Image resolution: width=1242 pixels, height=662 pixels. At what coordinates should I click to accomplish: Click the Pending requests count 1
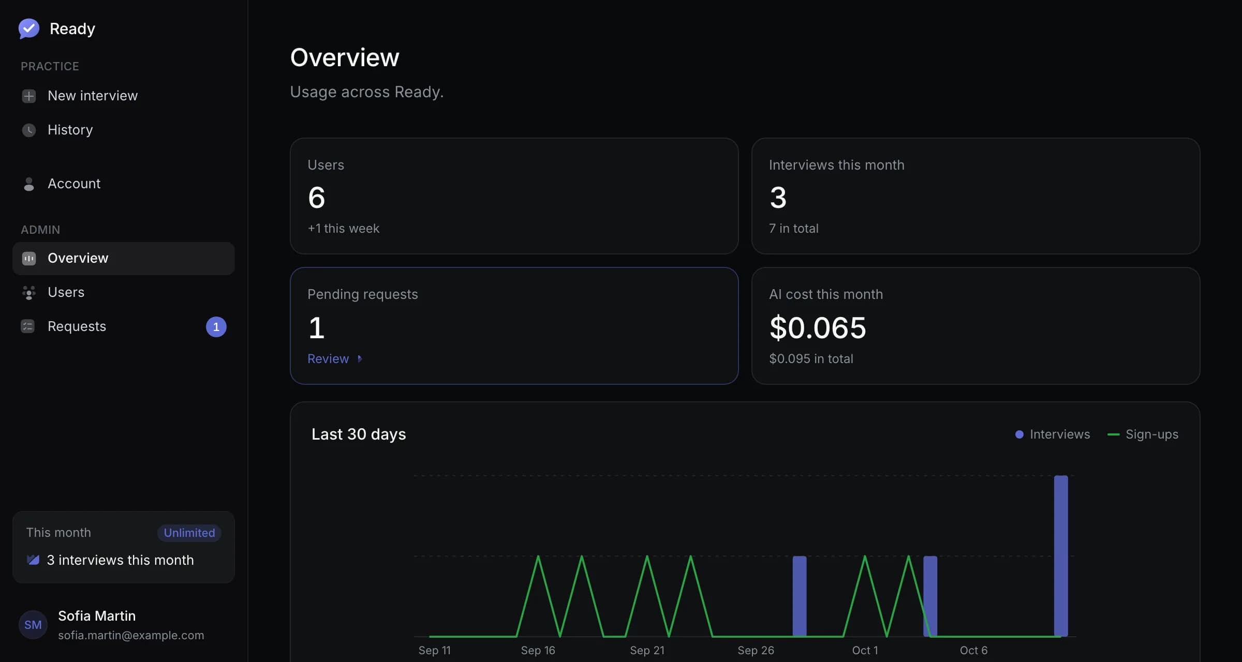tap(317, 327)
